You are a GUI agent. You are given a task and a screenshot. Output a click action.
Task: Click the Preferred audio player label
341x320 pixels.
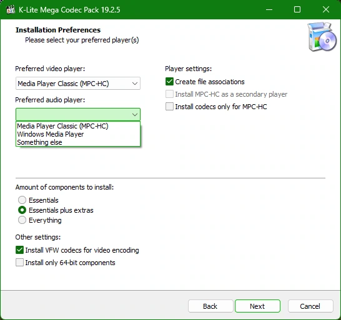(x=50, y=100)
